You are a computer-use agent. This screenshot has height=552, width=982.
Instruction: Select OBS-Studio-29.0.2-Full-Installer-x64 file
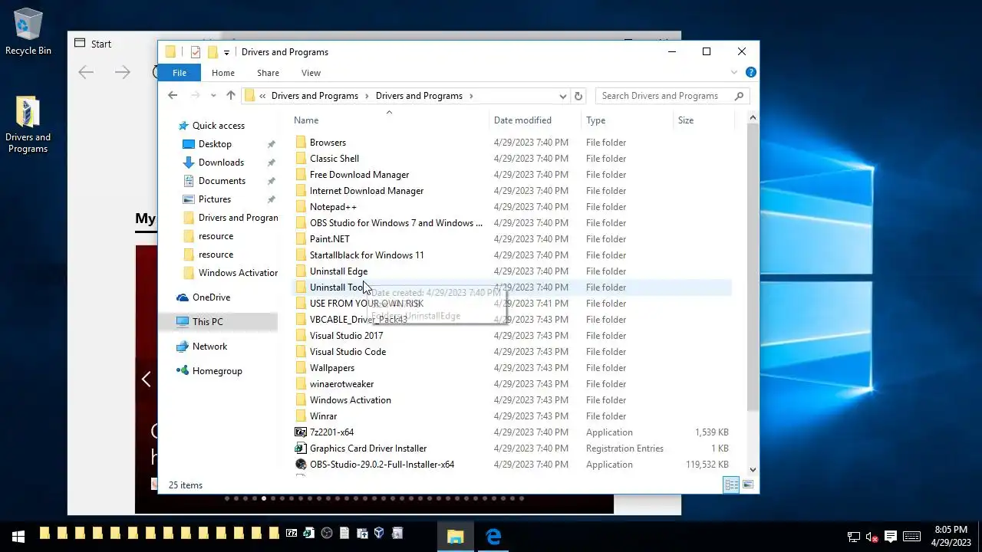click(x=382, y=465)
